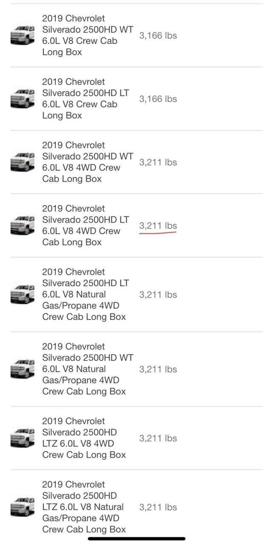Tap 3,211 lbs value in last LTZ row
Viewport: 273px width, 545px height.
point(158,508)
